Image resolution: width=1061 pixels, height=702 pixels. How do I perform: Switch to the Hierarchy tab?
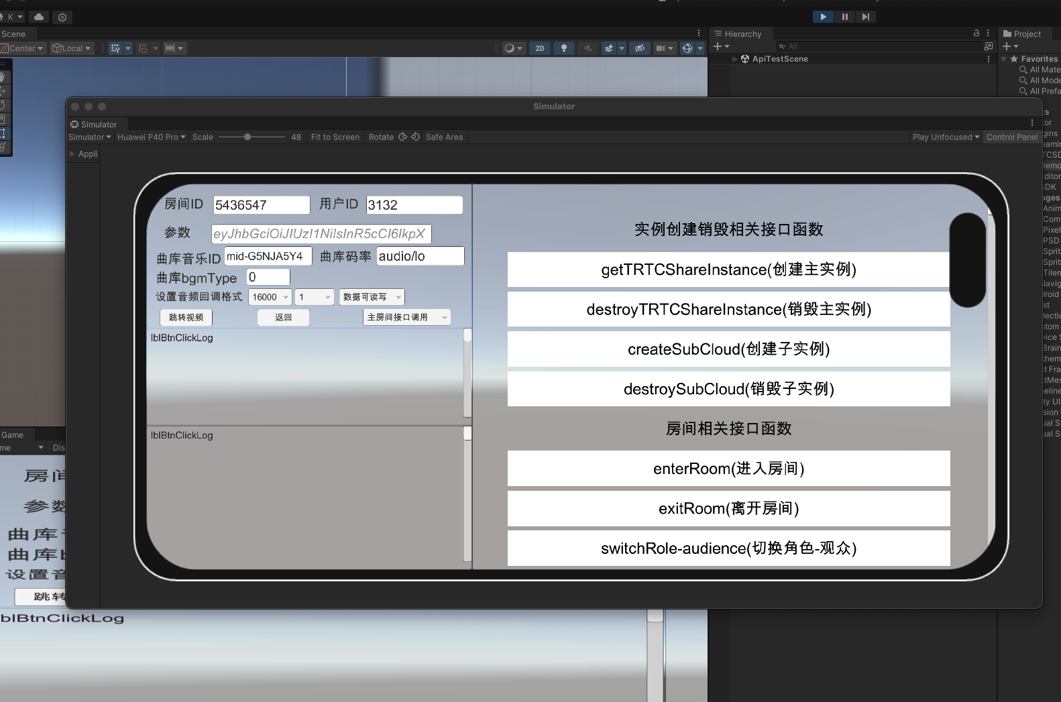(x=742, y=34)
